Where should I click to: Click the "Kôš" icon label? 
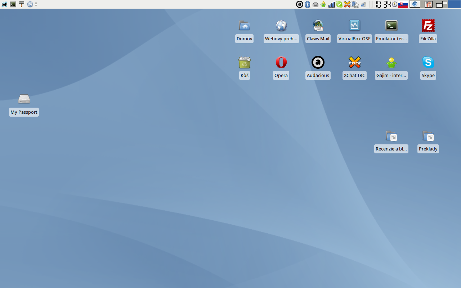(x=245, y=75)
